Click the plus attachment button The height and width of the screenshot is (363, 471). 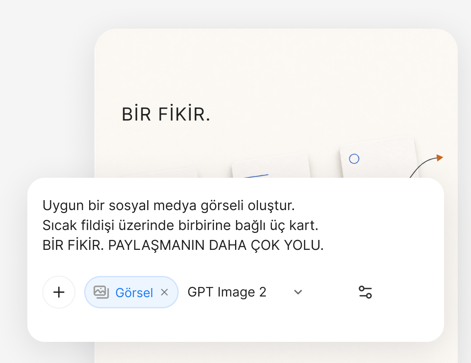point(59,292)
